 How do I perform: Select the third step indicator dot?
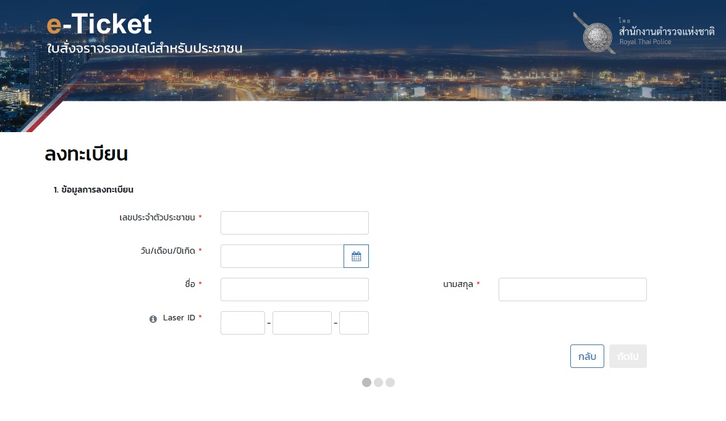[390, 382]
